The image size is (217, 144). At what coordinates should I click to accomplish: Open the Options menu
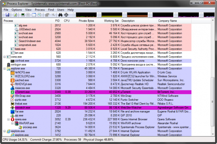point(17,10)
